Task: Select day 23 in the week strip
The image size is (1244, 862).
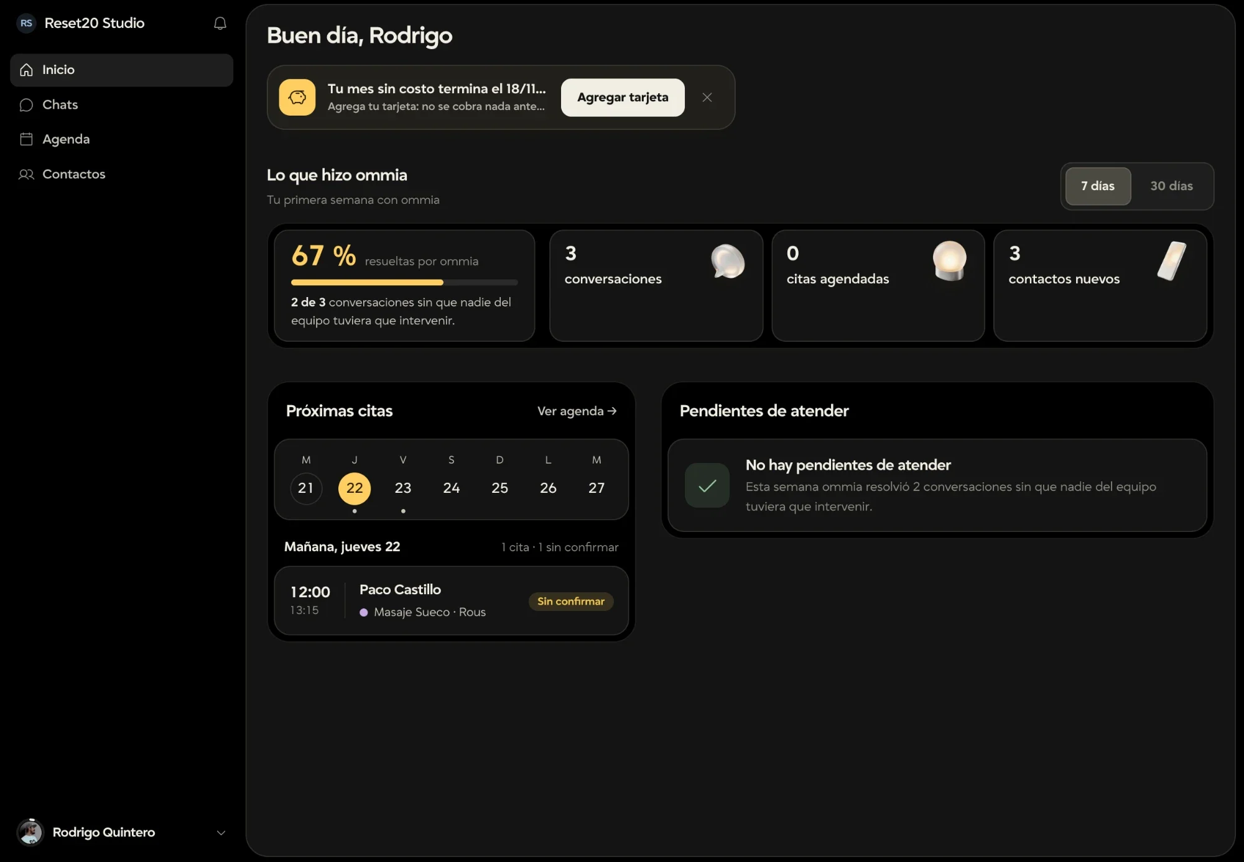Action: point(403,488)
